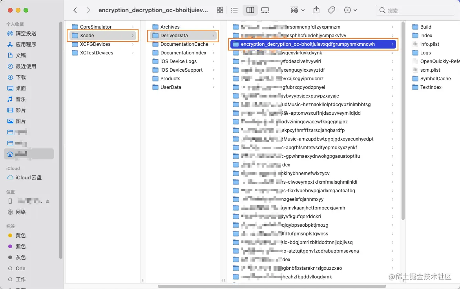Expand the selected encryption_decryption folder chevron
This screenshot has width=460, height=289.
[x=393, y=44]
